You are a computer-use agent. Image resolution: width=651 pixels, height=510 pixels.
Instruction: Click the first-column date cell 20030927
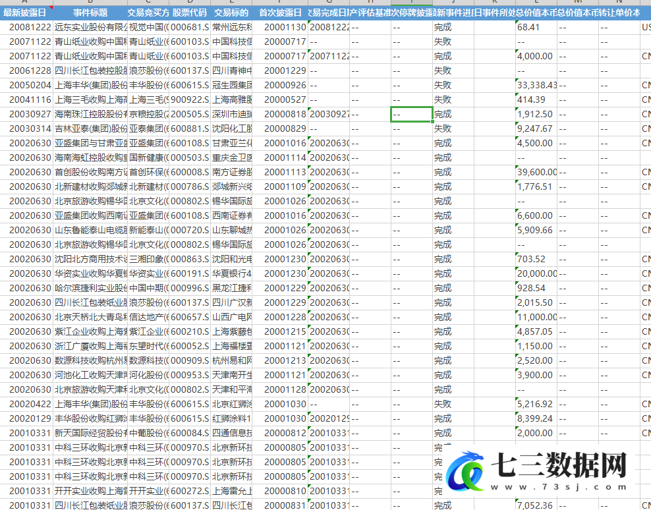tap(26, 114)
